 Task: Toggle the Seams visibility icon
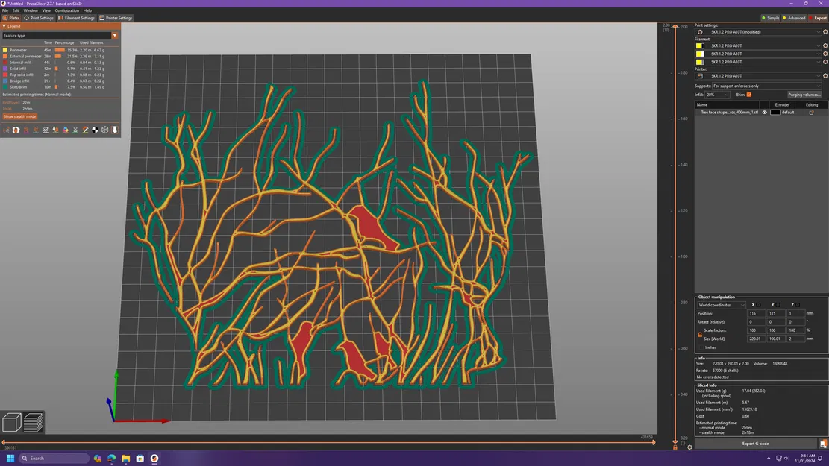pos(46,130)
